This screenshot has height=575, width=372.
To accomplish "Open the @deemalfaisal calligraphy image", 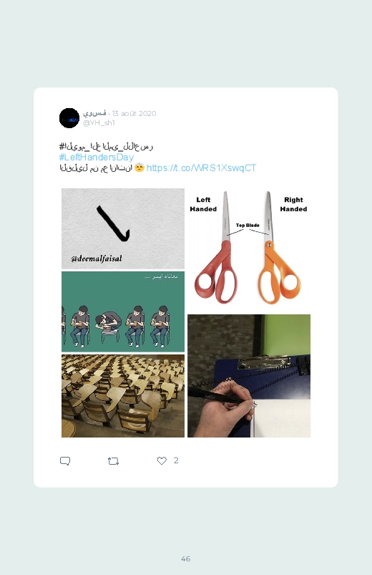I will point(123,229).
